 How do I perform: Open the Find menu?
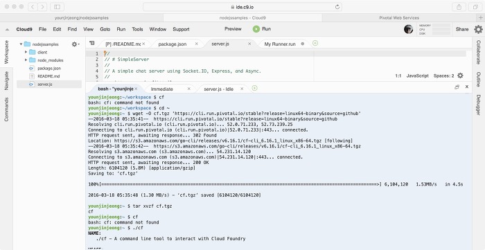(x=72, y=29)
